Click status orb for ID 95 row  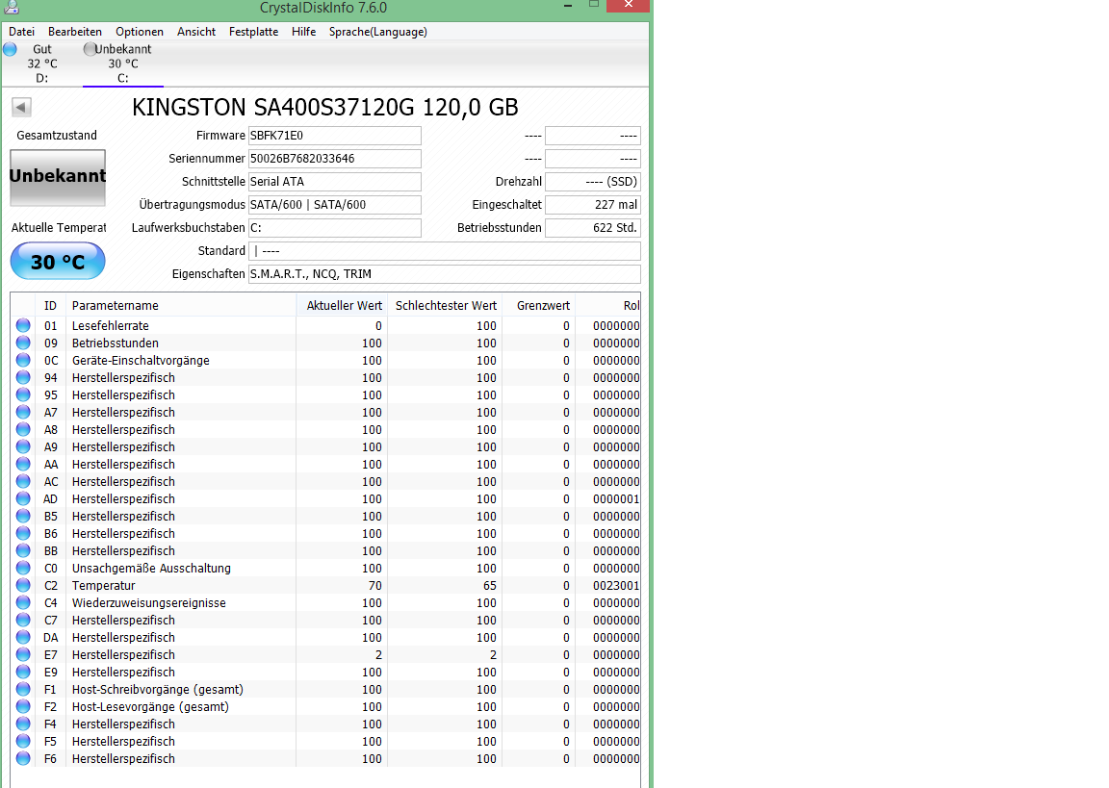coord(23,394)
